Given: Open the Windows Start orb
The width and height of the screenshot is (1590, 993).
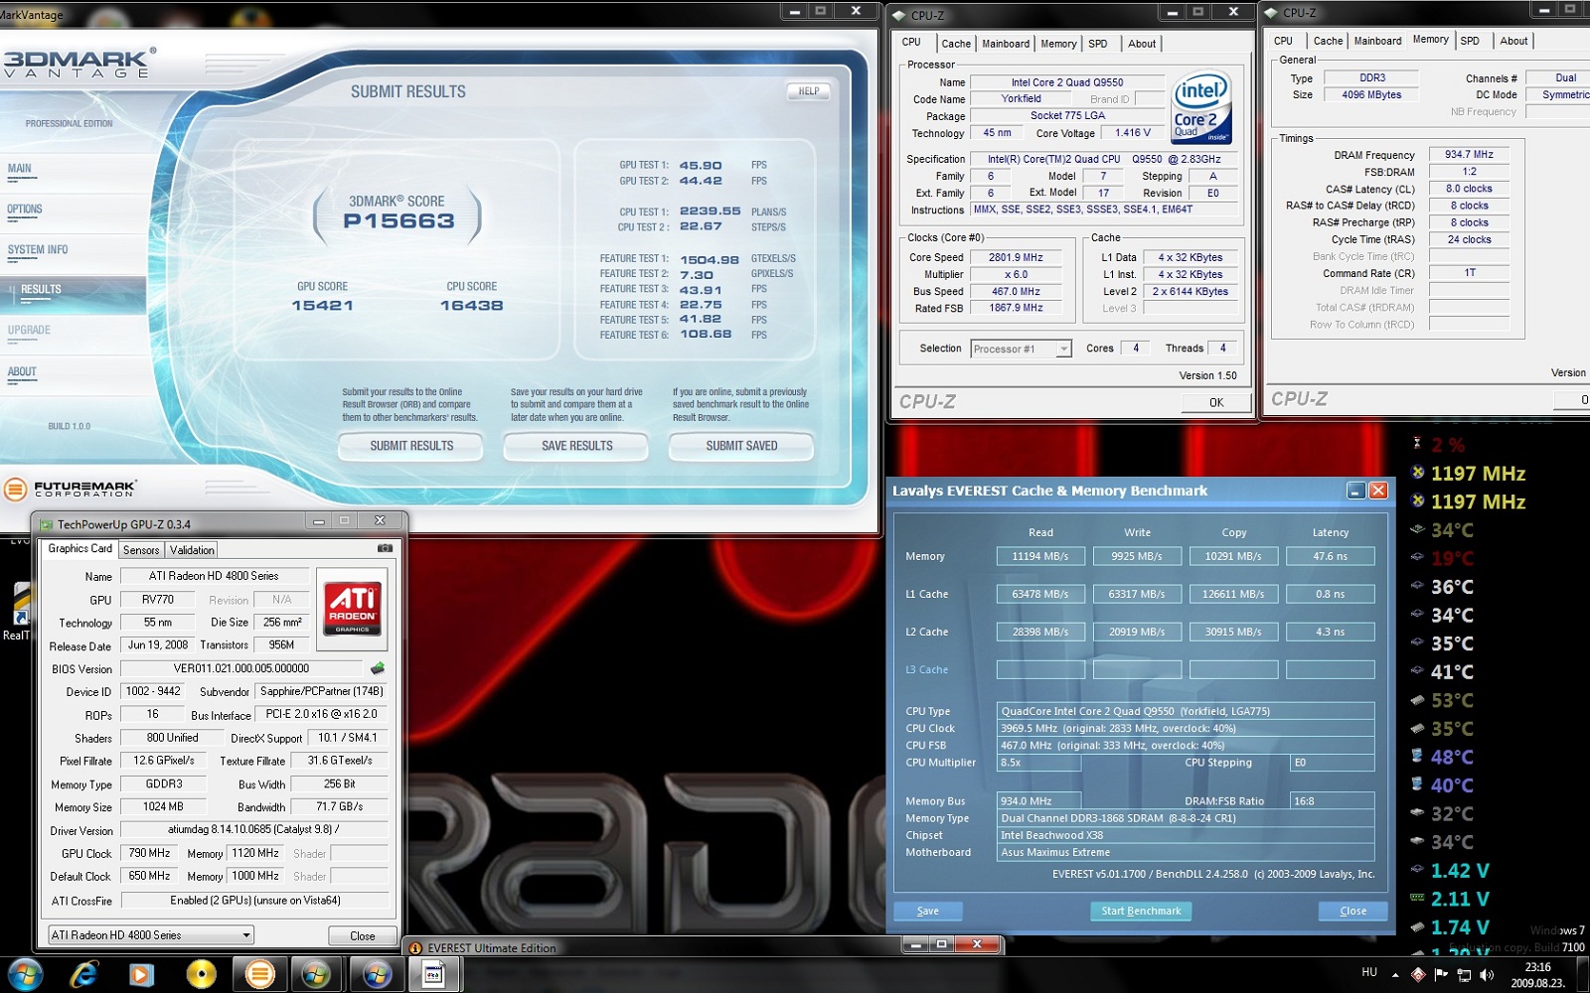Looking at the screenshot, I should coord(24,974).
